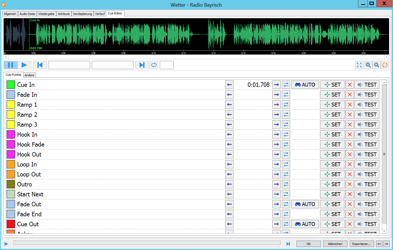
Task: Fit the waveform with the full view icon
Action: [x=359, y=65]
